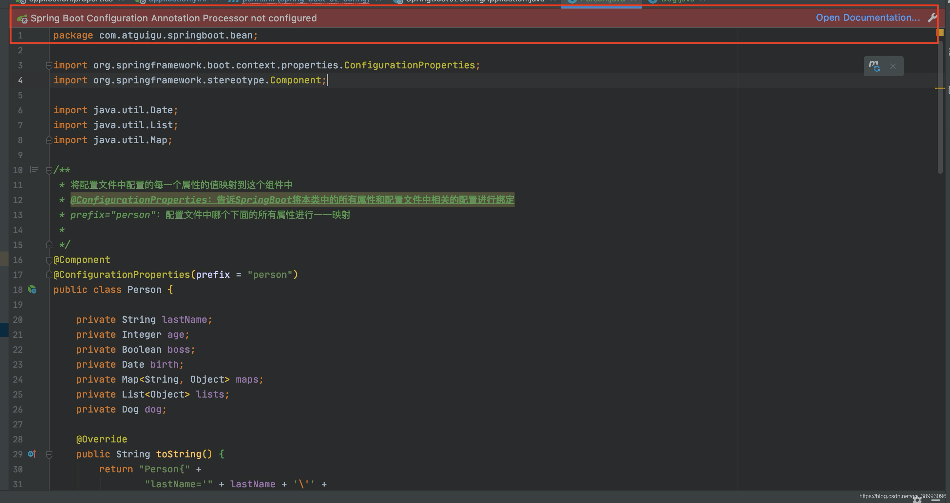This screenshot has width=950, height=503.
Task: Click line number 1 in the gutter
Action: pyautogui.click(x=20, y=35)
